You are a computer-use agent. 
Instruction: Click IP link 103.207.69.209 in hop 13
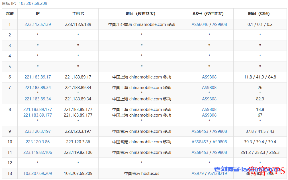click(38, 173)
